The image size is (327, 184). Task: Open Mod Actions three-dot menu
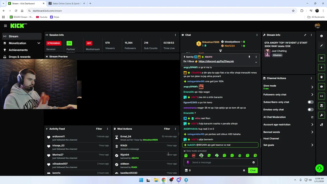(x=175, y=129)
